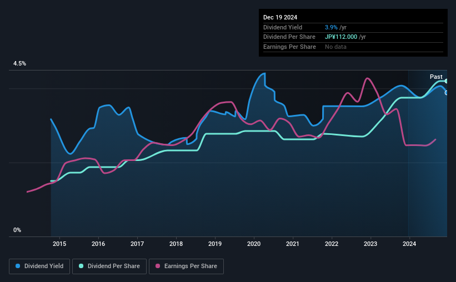Click the Earnings Per Share label in tooltip
Screen dimensions: 456x282
tap(289, 47)
